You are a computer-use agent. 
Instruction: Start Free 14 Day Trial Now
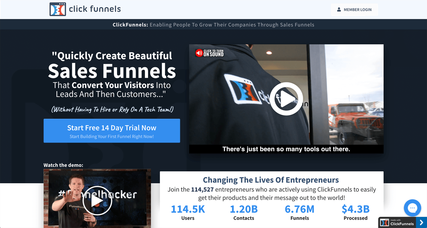point(112,131)
